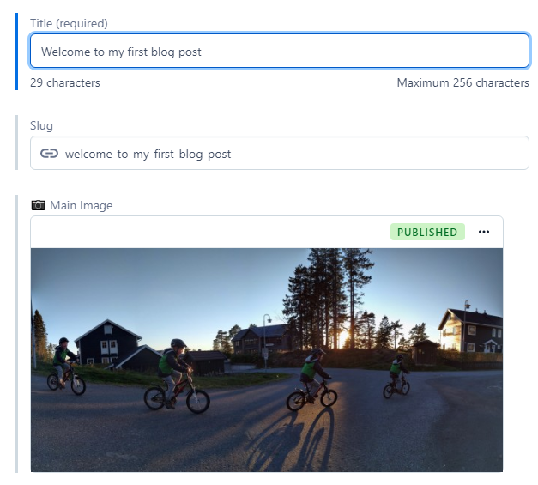The width and height of the screenshot is (538, 485).
Task: Open the three-dots menu on the image card
Action: click(484, 232)
